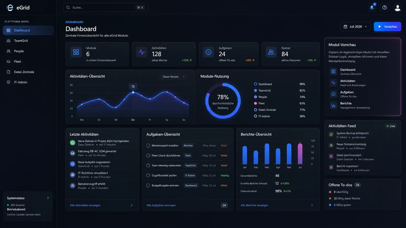Screen dimensions: 406x228
Task: Click the Bericht exportiert feed icon
Action: (x=331, y=167)
